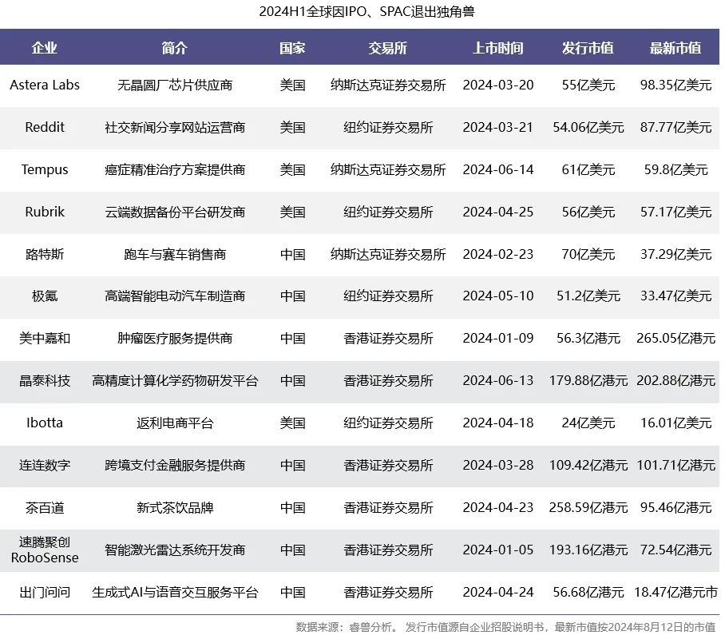This screenshot has width=725, height=639.
Task: Click listing date '2024-01-05'
Action: [x=498, y=550]
